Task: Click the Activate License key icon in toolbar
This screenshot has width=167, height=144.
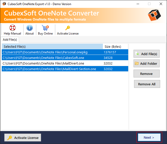Action: (x=68, y=28)
